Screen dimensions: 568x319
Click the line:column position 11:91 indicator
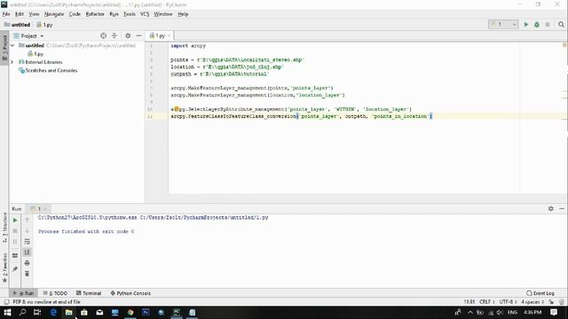pyautogui.click(x=469, y=301)
